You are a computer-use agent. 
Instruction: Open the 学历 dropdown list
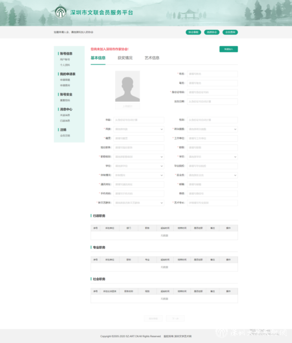tap(212, 156)
